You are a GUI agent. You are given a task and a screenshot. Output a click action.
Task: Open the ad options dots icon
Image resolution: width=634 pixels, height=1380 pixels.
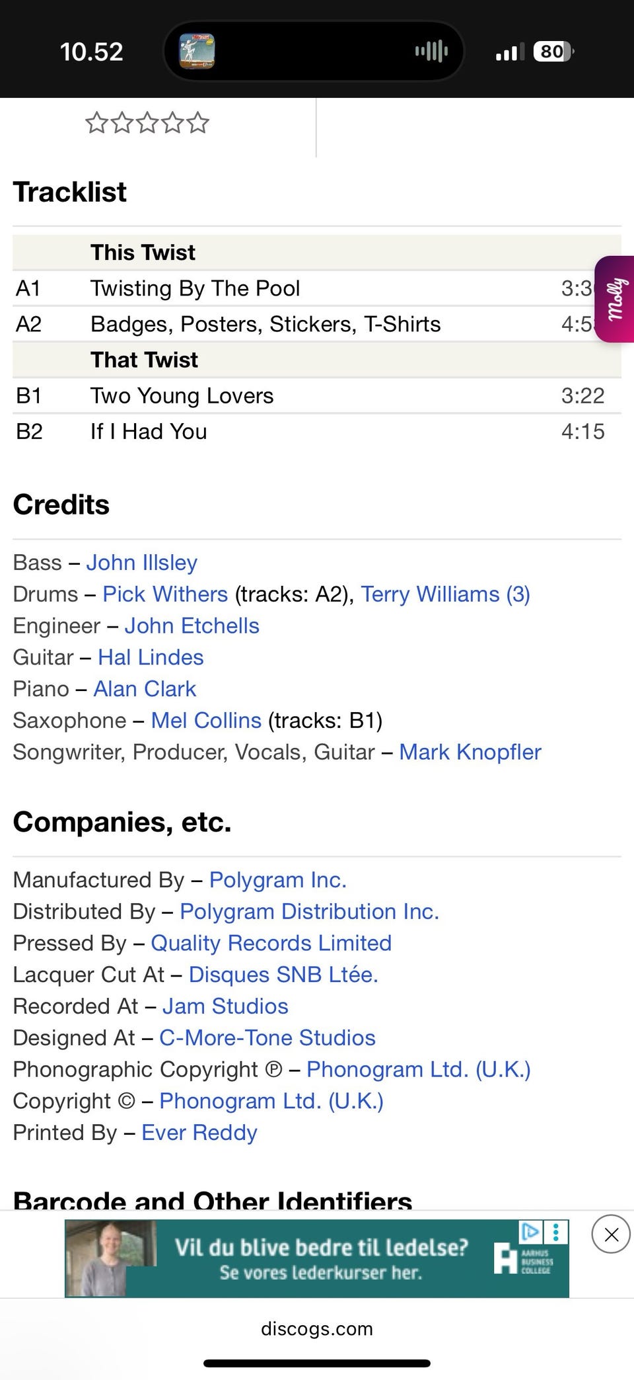coord(556,1231)
